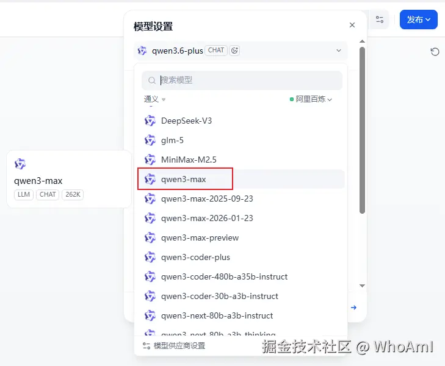Click the MiniMax-M2.5 model logo icon
This screenshot has height=366, width=445.
pos(150,160)
